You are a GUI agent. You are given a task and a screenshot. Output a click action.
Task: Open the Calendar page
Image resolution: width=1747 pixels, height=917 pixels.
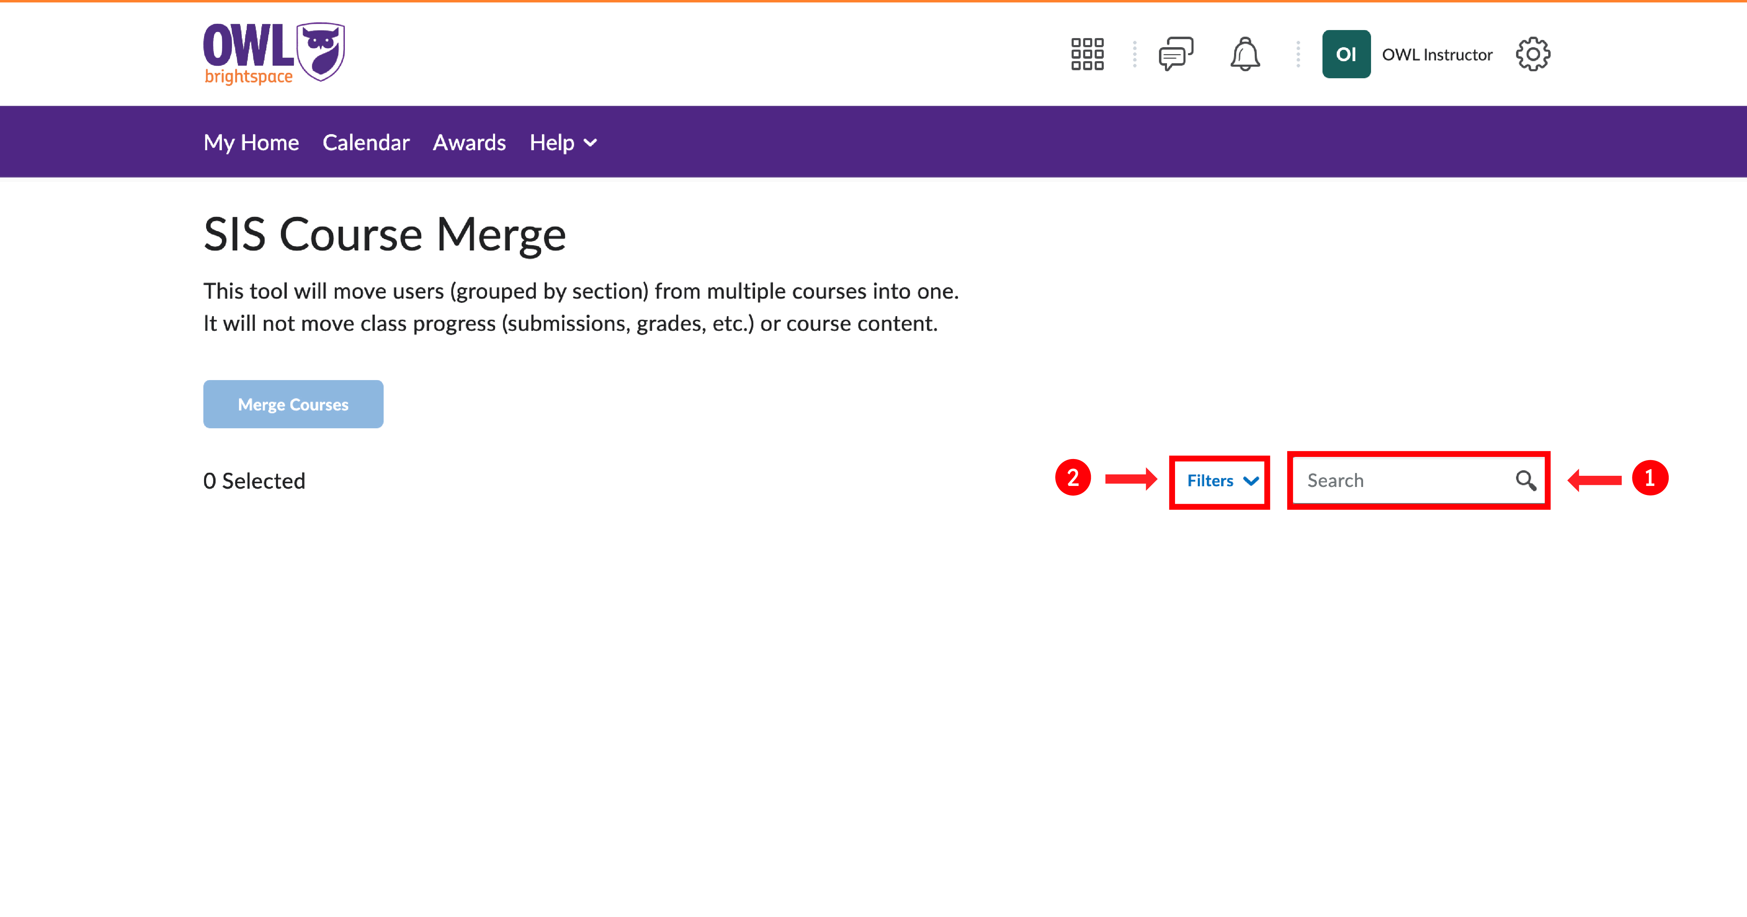365,143
